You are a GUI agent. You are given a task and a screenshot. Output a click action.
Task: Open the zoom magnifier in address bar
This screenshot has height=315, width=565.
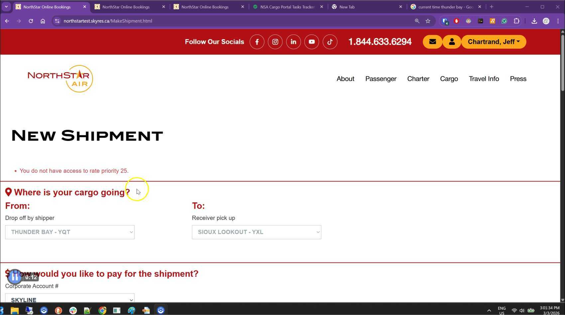coord(417,21)
